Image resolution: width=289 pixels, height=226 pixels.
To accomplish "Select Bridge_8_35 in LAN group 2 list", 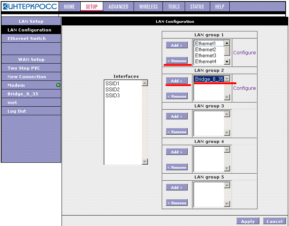I will click(209, 79).
